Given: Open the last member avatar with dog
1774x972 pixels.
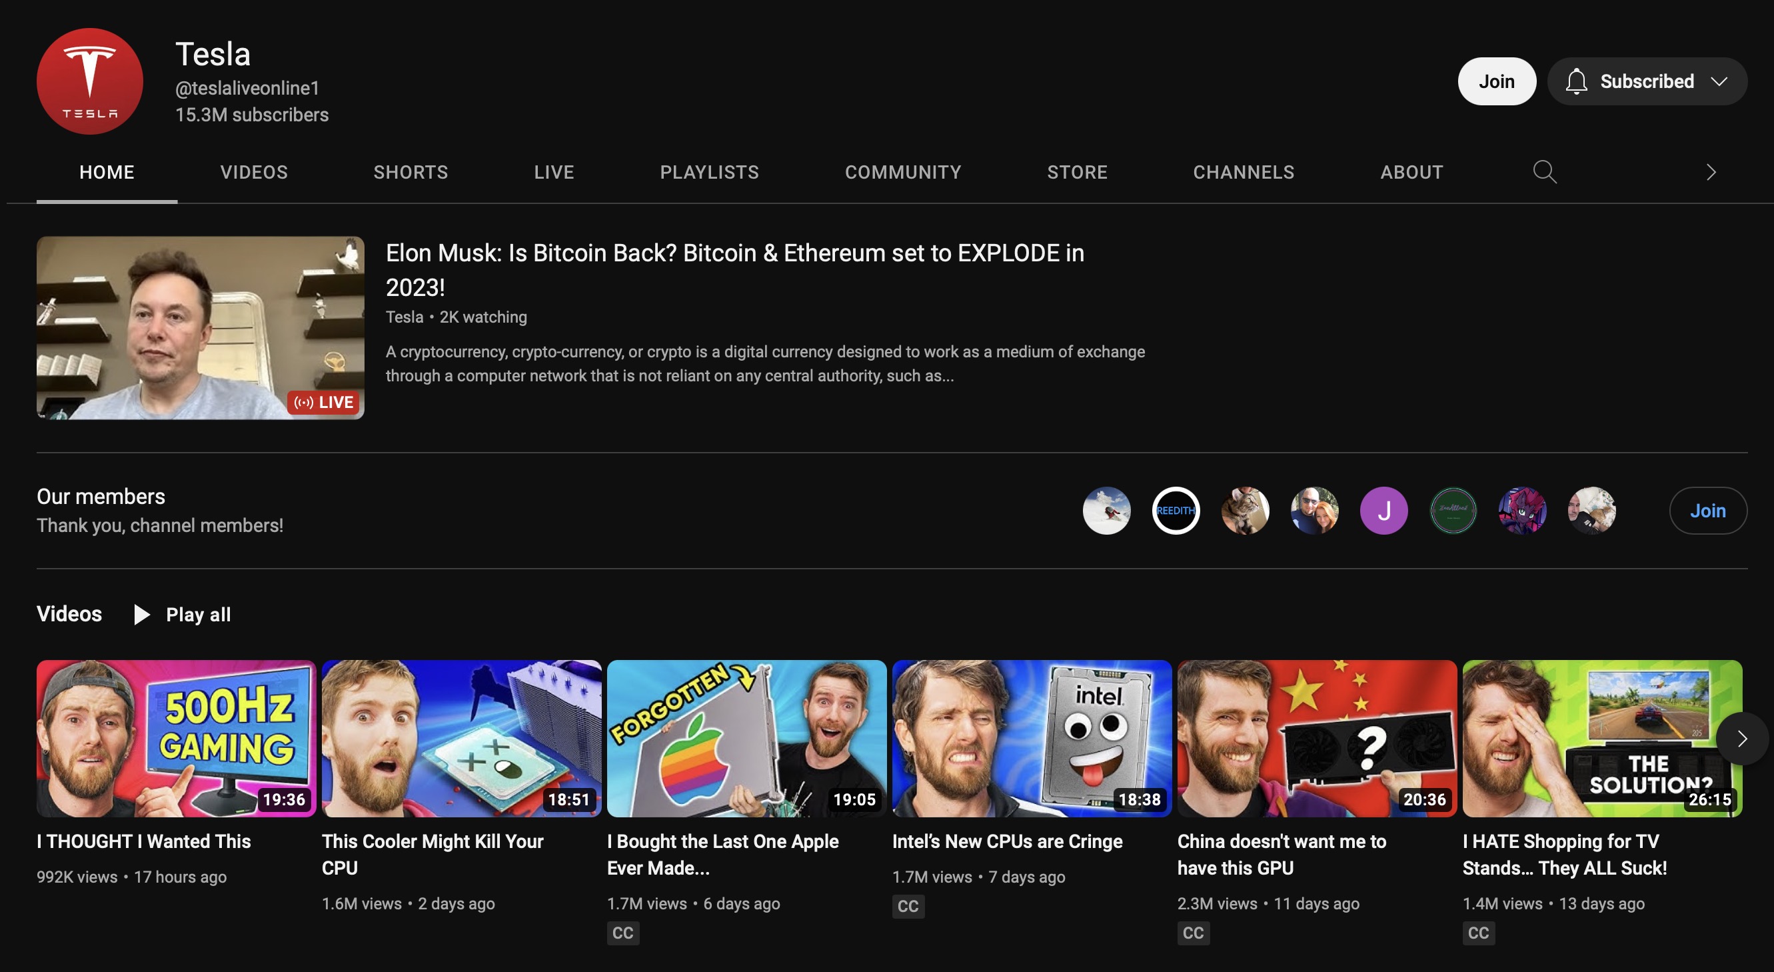Looking at the screenshot, I should coord(1591,511).
